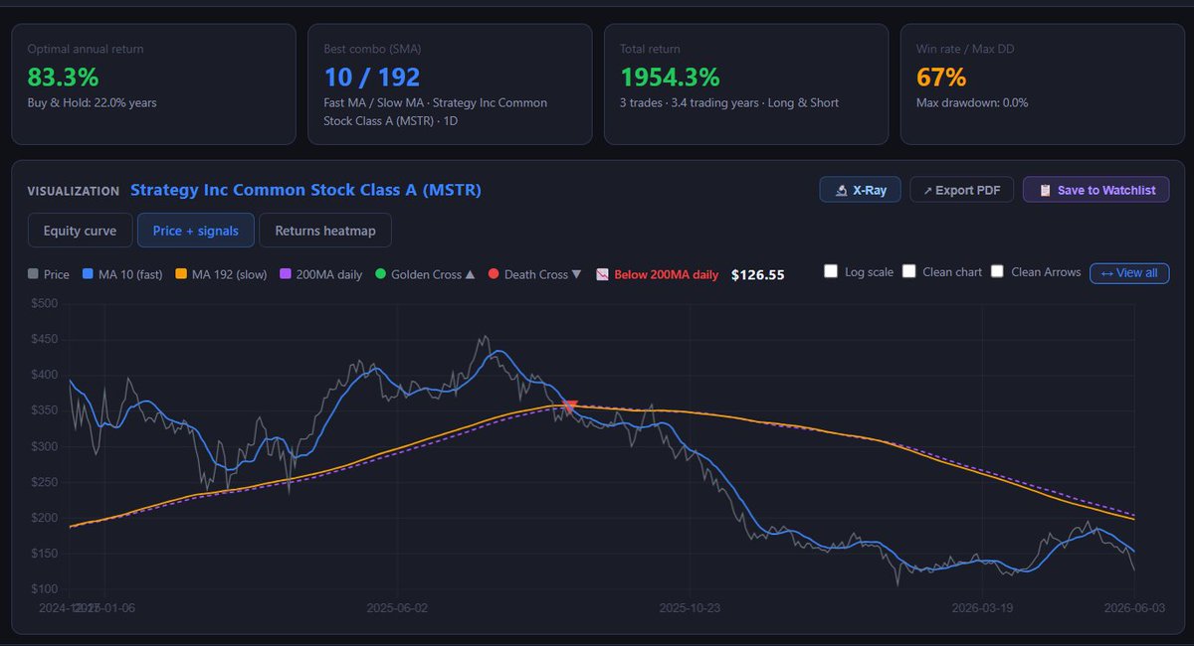Click the red death cross marker on chart
This screenshot has height=646, width=1194.
[x=569, y=406]
